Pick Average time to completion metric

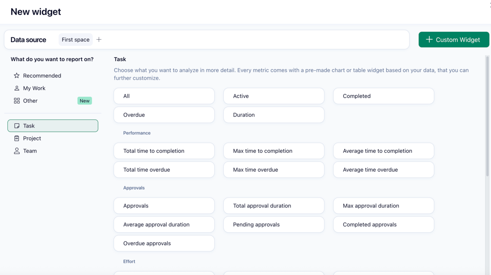point(383,151)
